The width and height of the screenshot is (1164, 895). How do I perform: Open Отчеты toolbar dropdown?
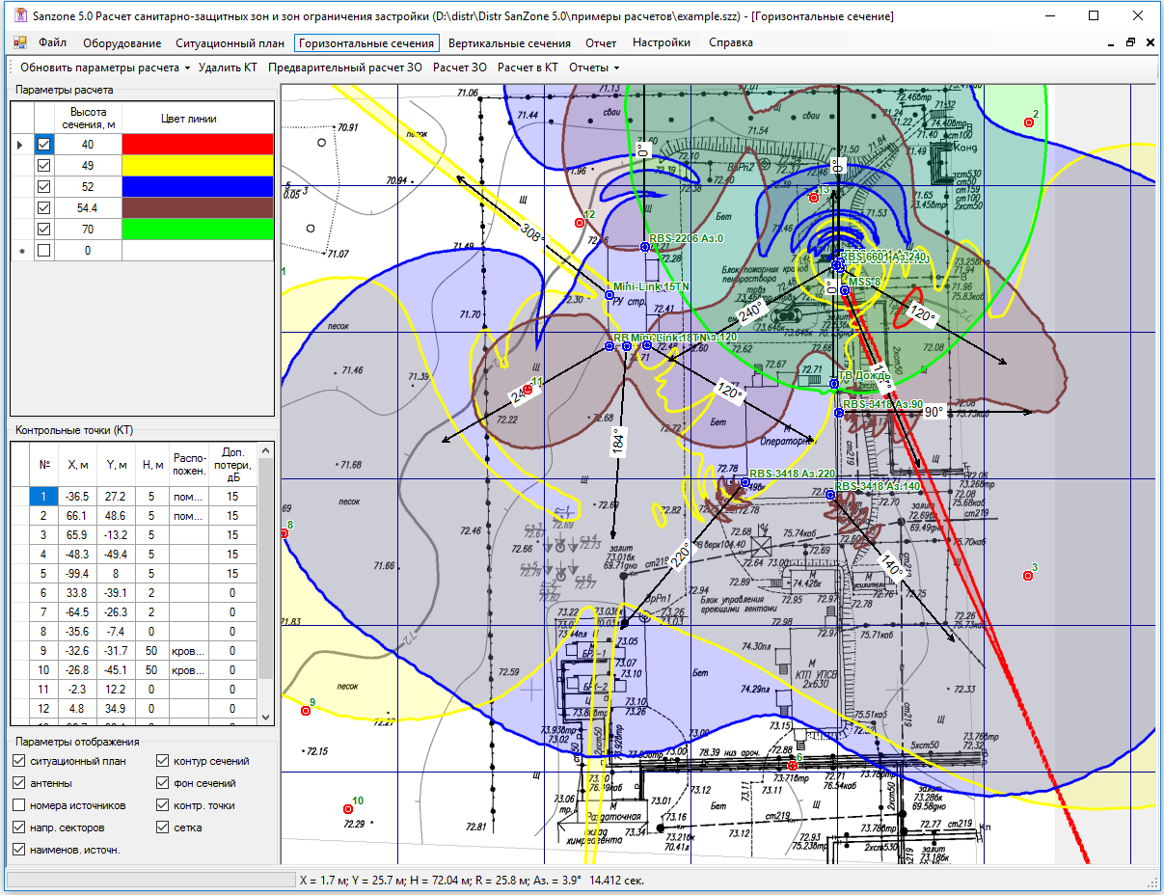click(594, 68)
